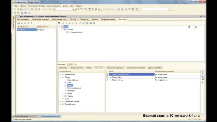Switch to the Отбор settings tab
This screenshot has width=217, height=122.
click(x=89, y=68)
